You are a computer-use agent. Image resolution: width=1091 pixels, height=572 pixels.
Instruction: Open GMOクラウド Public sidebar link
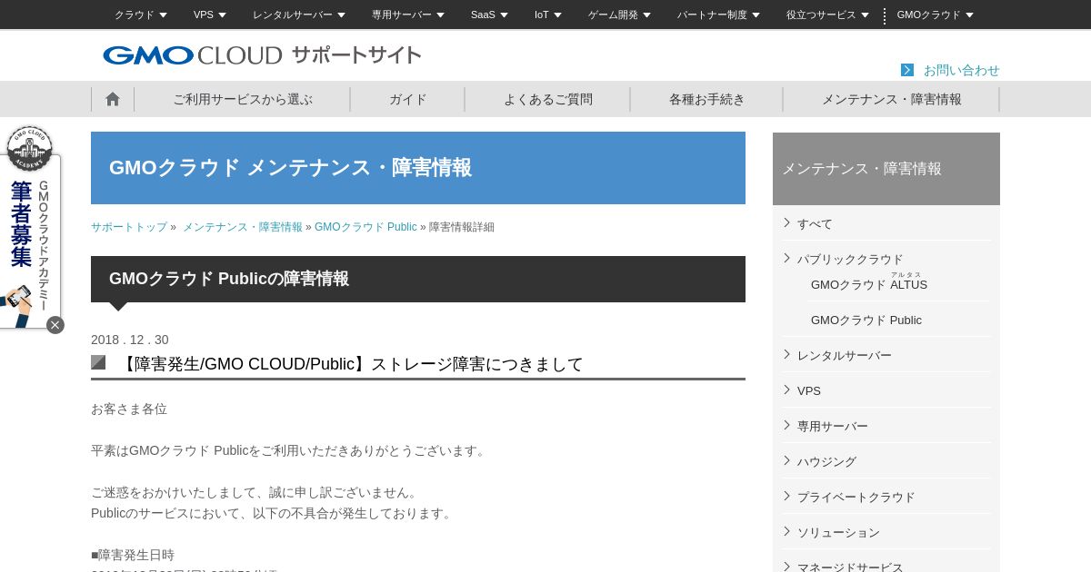click(866, 320)
